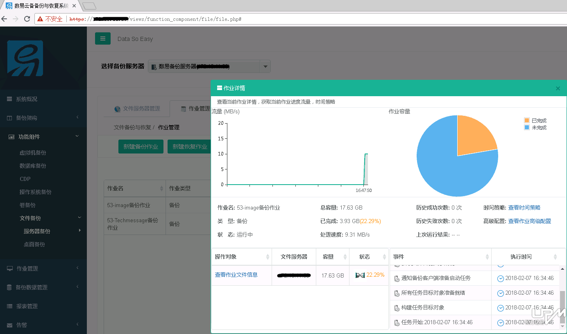567x334 pixels.
Task: Open the 查看时间策略 link
Action: pyautogui.click(x=524, y=208)
